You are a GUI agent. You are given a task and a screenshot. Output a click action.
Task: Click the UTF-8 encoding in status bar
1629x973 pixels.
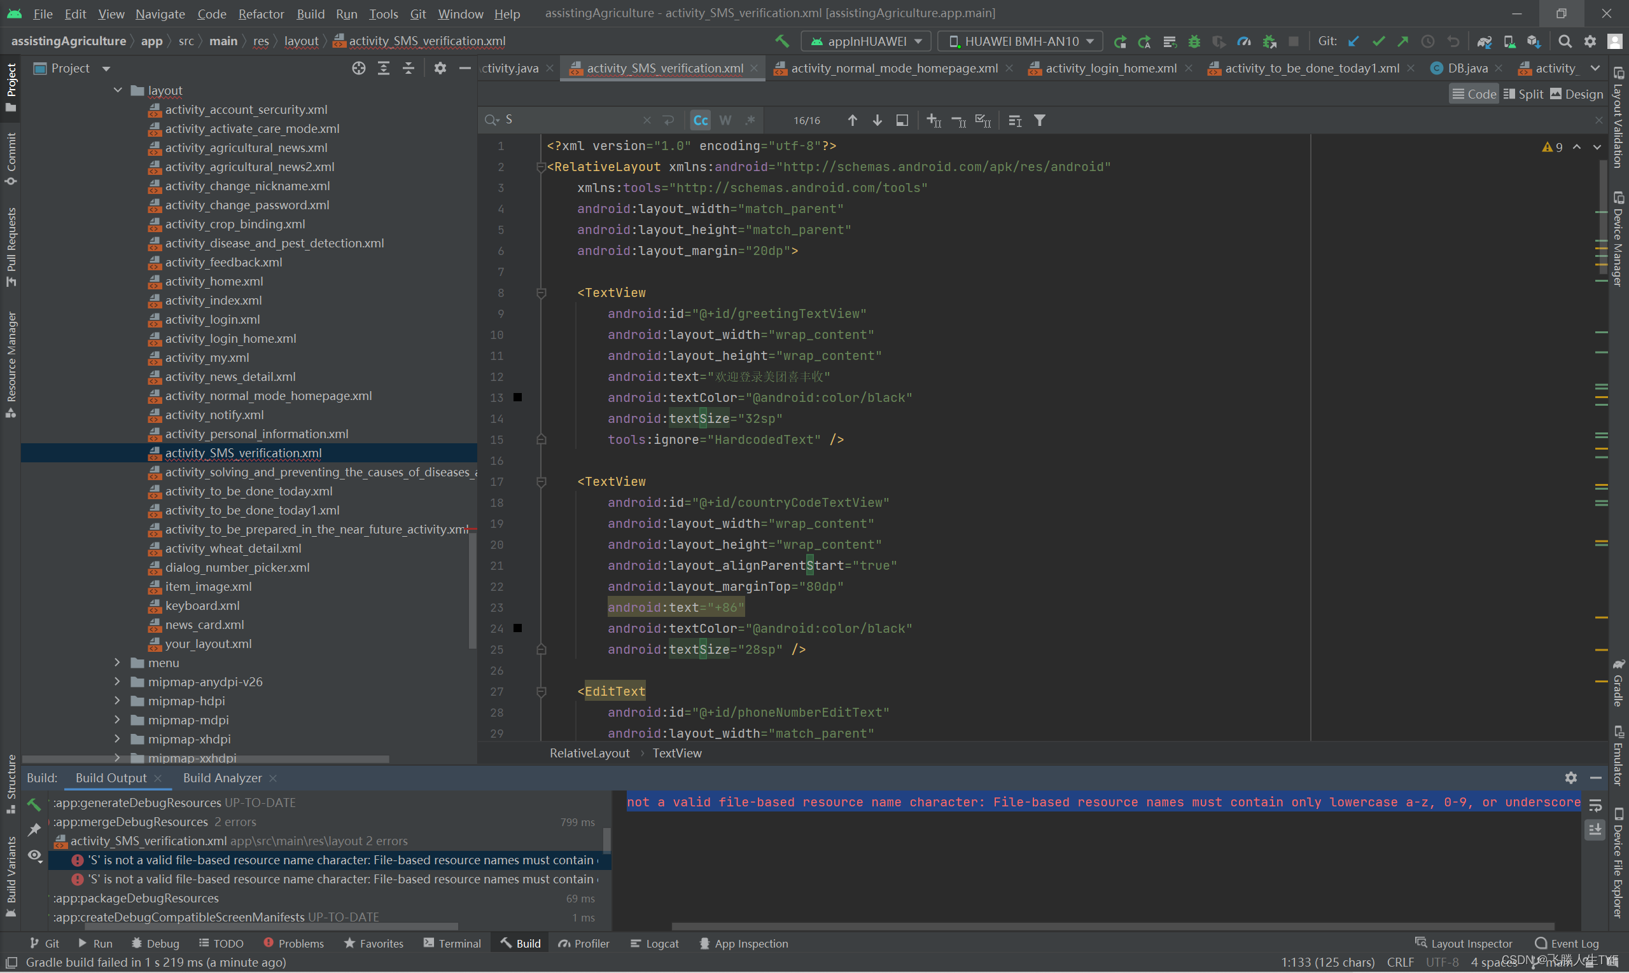tap(1442, 963)
